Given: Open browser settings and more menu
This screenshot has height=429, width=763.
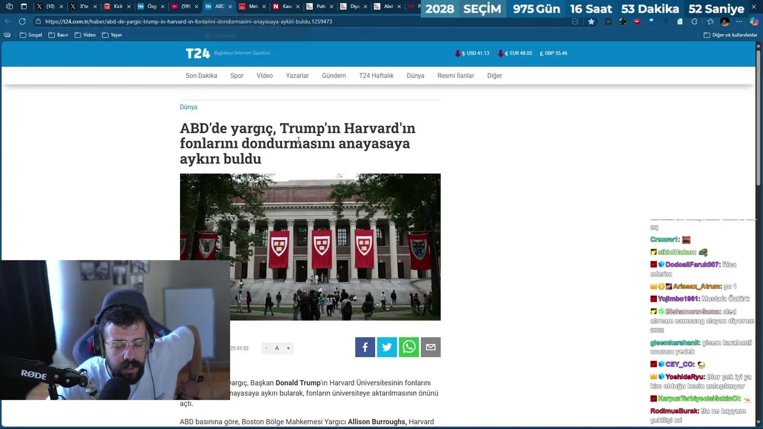Looking at the screenshot, I should (x=740, y=21).
